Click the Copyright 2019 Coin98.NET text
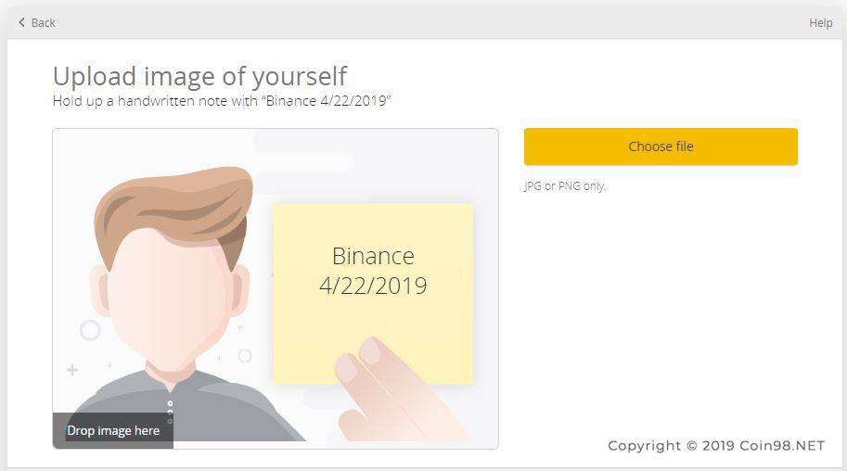This screenshot has width=847, height=471. pos(716,446)
